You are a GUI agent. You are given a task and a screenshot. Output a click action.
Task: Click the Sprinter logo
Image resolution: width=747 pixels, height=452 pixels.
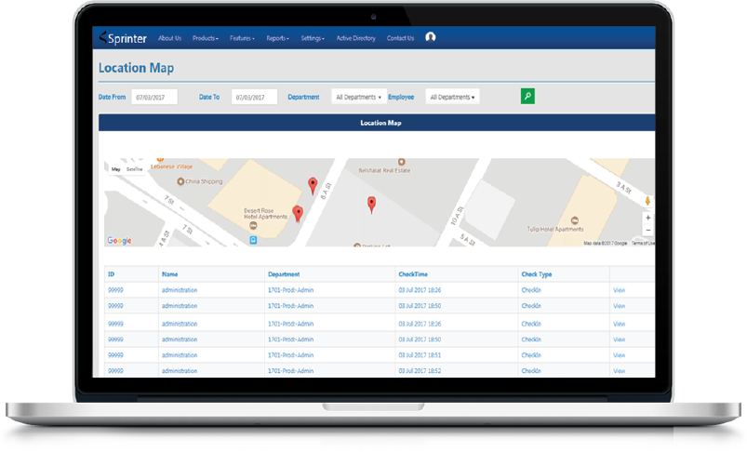pos(123,38)
